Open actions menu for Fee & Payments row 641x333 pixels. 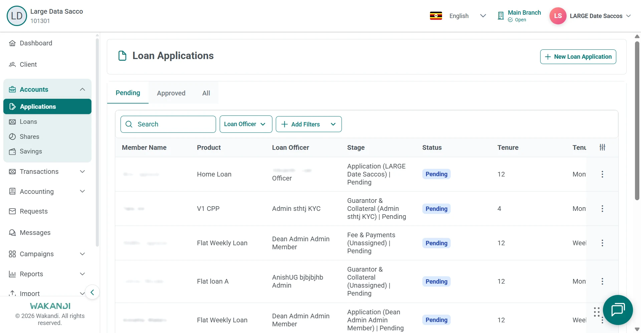coord(602,243)
